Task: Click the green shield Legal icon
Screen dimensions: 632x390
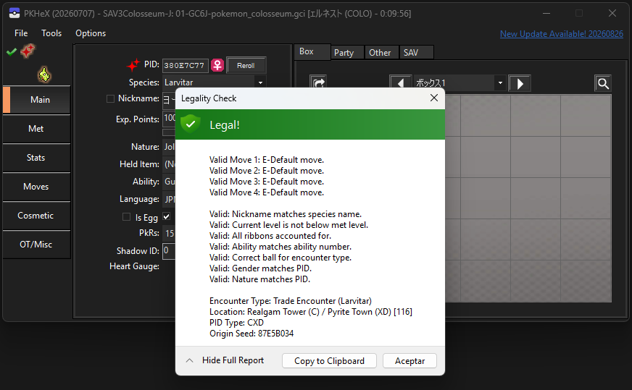Action: coord(191,124)
